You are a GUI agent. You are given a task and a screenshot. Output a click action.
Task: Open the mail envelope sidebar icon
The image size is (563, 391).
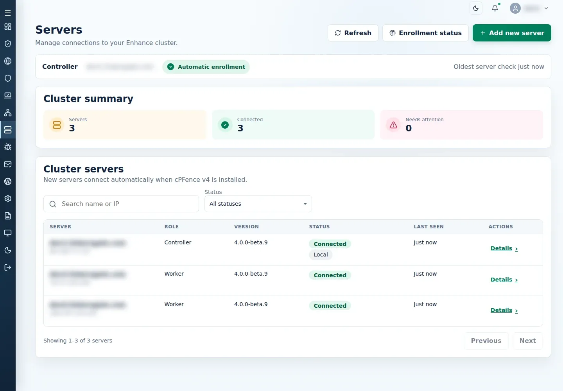coord(8,164)
